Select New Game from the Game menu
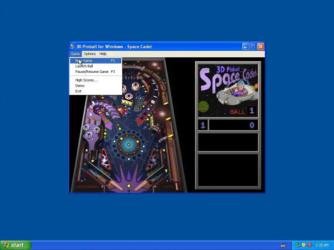 click(x=96, y=61)
